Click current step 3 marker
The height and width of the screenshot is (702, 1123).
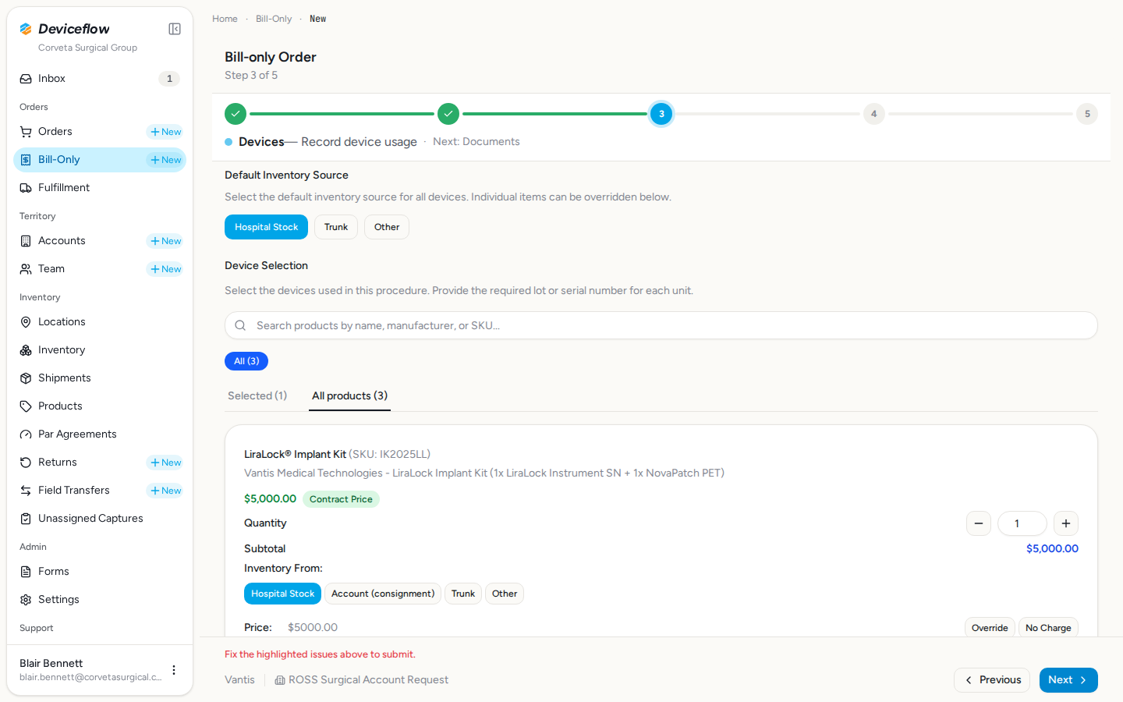(x=661, y=114)
